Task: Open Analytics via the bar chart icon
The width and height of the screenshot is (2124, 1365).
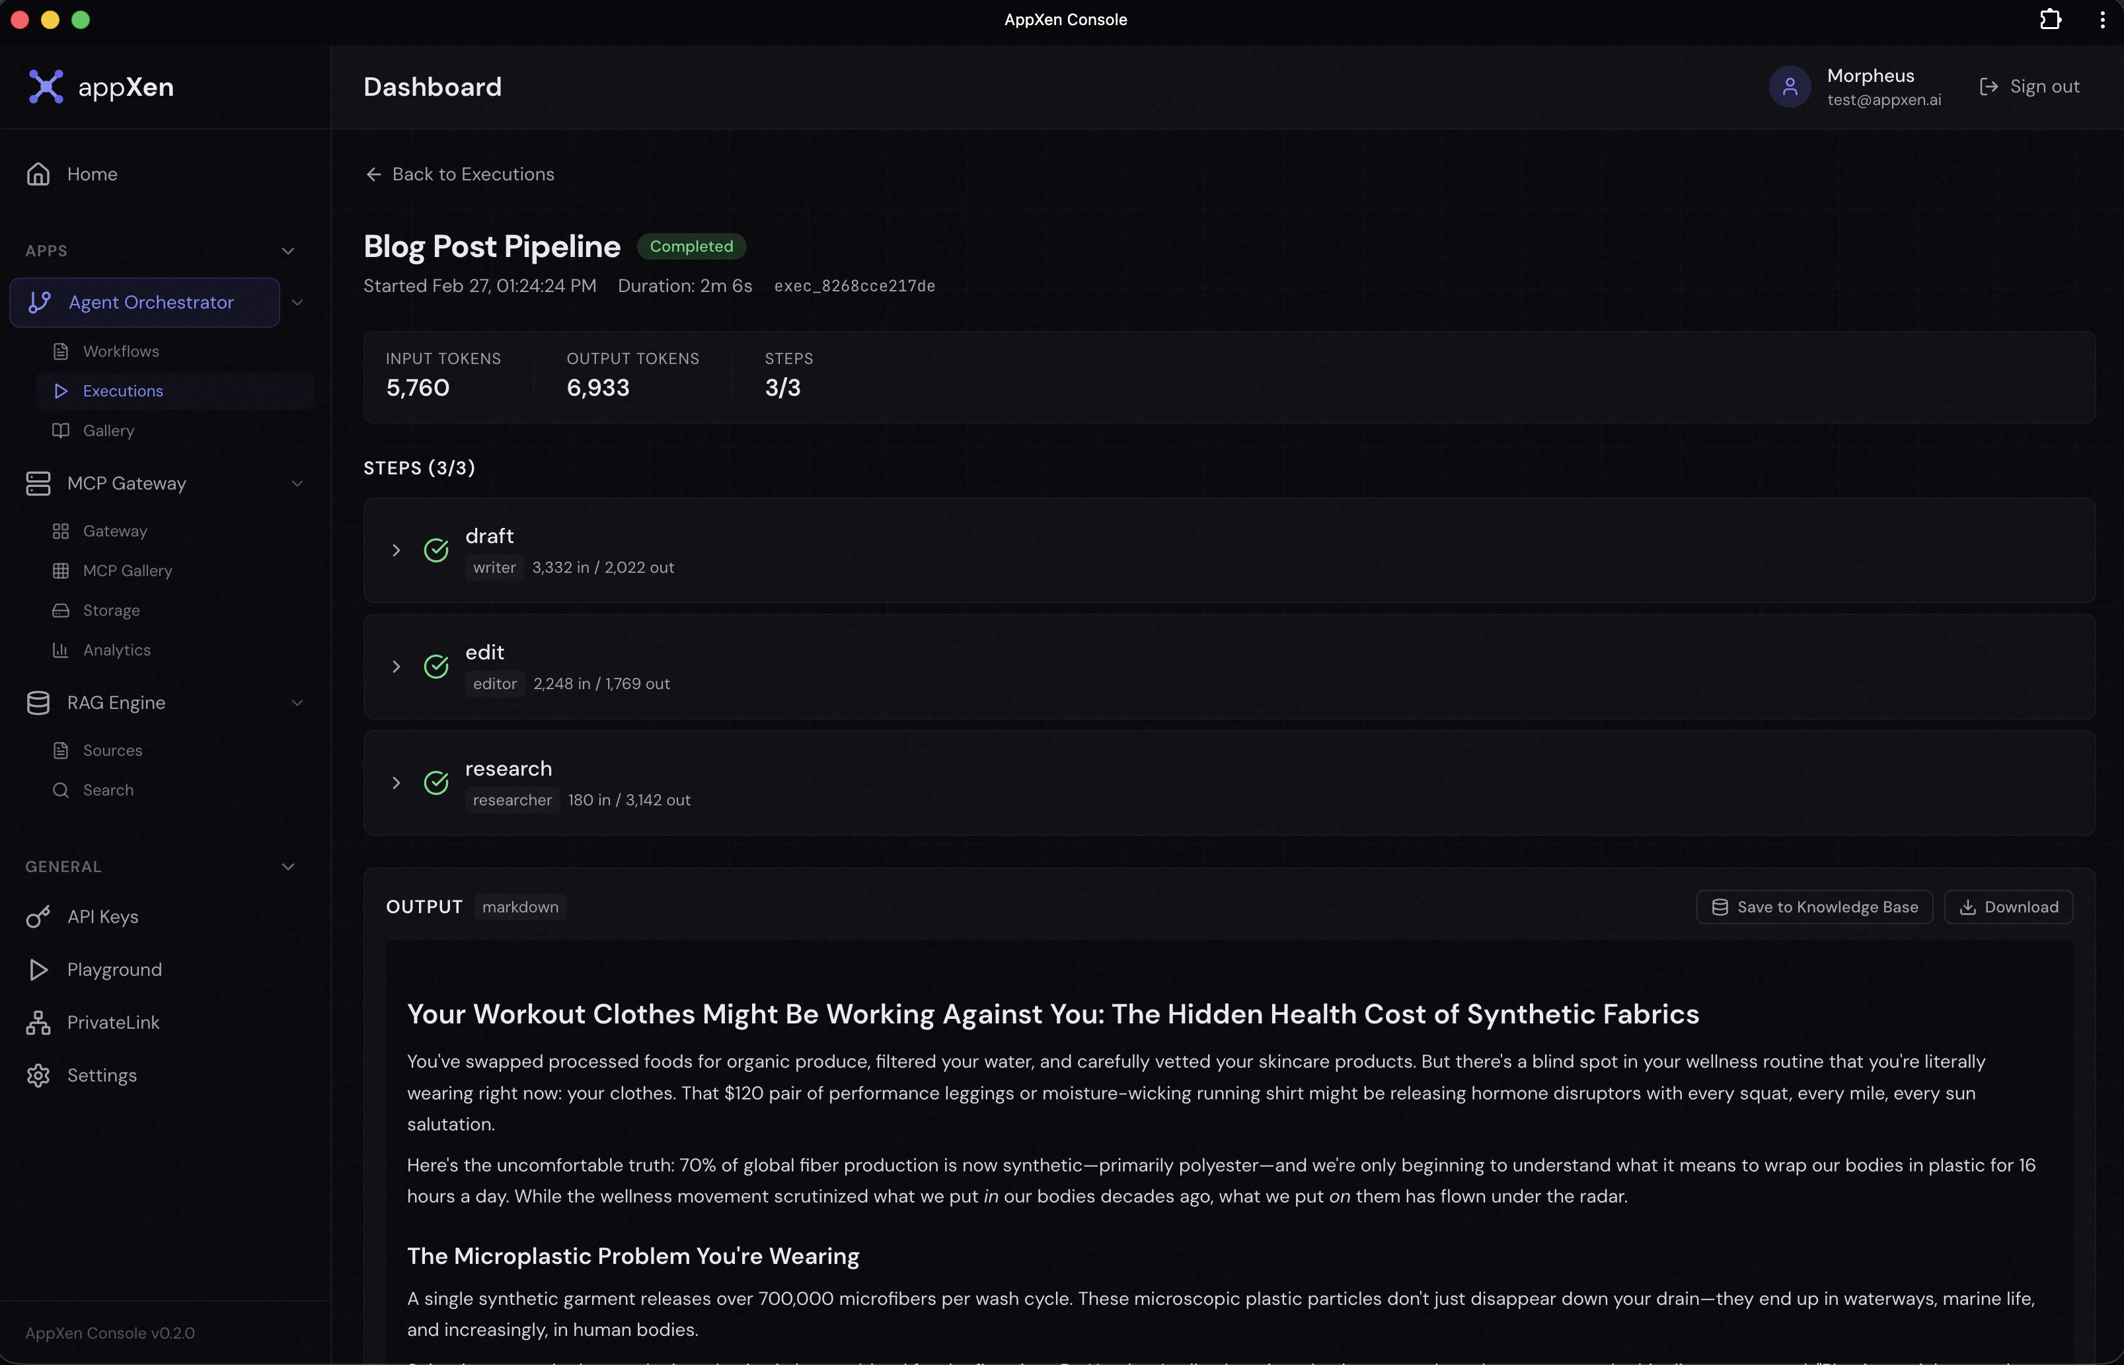Action: click(x=59, y=649)
